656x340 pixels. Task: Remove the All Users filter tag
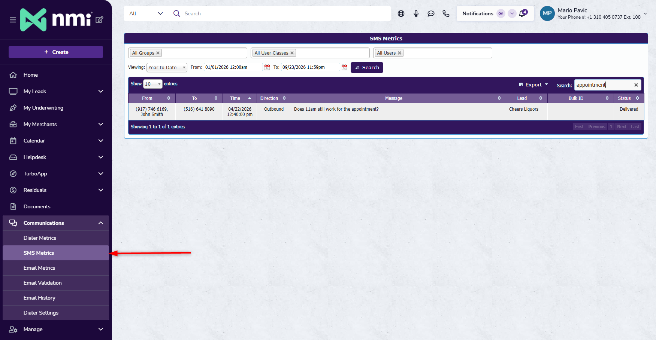coord(400,53)
